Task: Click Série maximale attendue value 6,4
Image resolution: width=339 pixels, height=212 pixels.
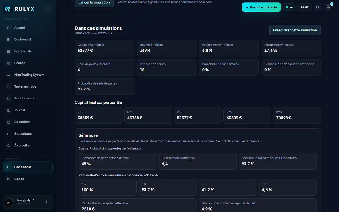Action: [x=165, y=164]
